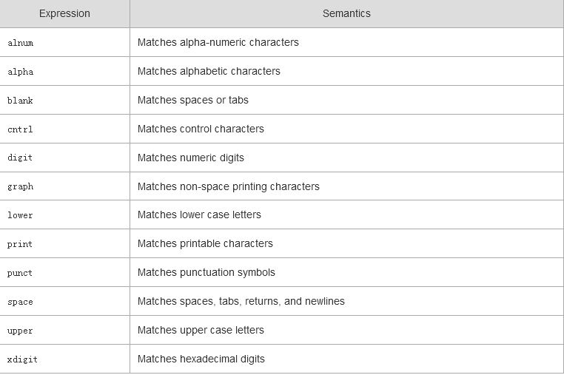This screenshot has width=564, height=375.
Task: Click the Semantics column header
Action: click(346, 14)
